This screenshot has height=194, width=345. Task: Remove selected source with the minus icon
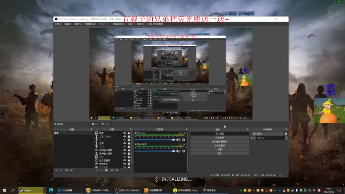[101, 170]
